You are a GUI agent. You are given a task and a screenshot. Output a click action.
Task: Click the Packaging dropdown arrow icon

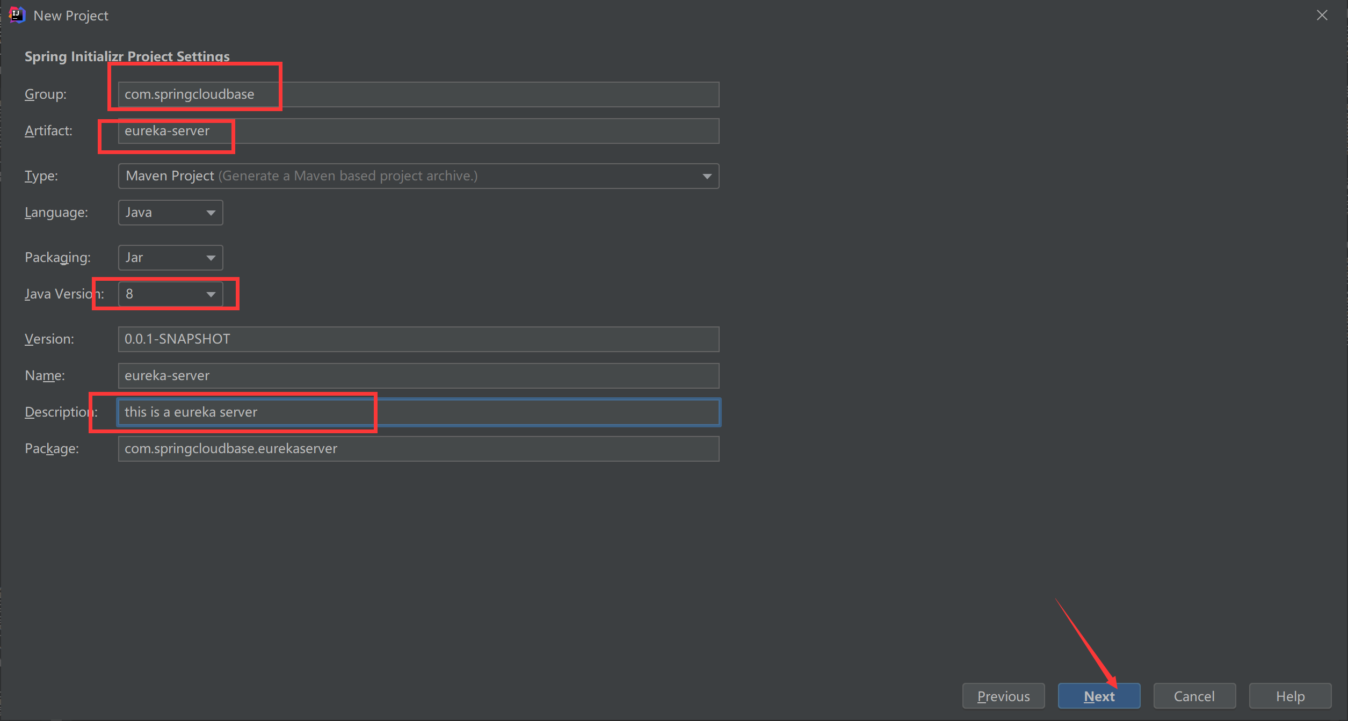[x=210, y=257]
